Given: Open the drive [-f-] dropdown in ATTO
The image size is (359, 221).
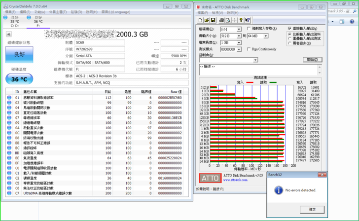Looking at the screenshot, I should [x=239, y=29].
